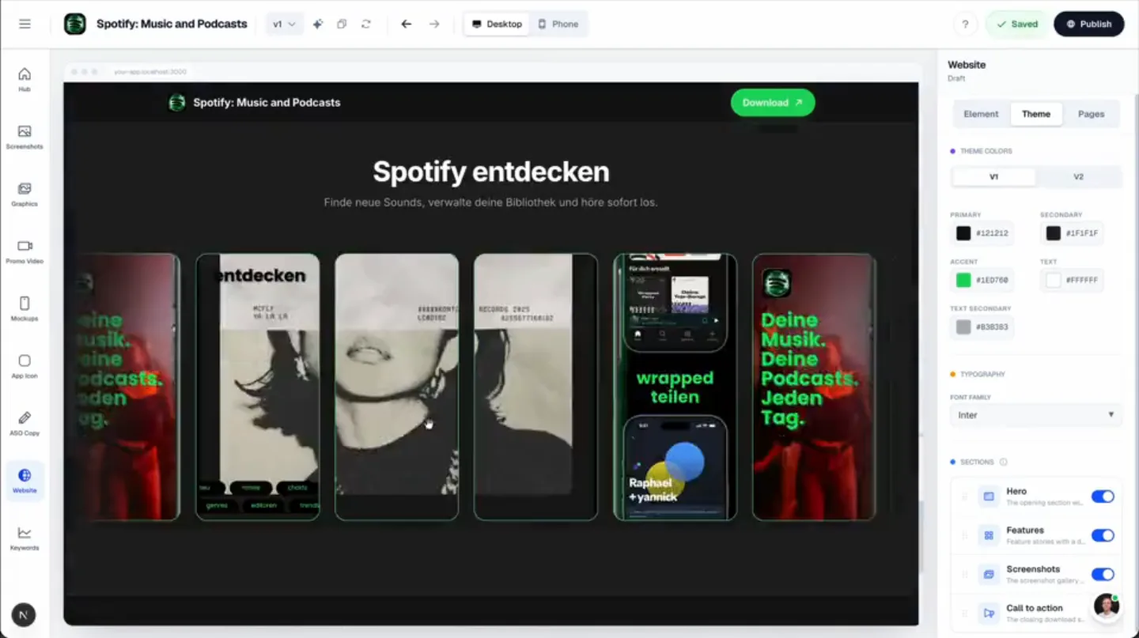The height and width of the screenshot is (638, 1139).
Task: Click the Text Secondary gray swatch
Action: coord(963,327)
